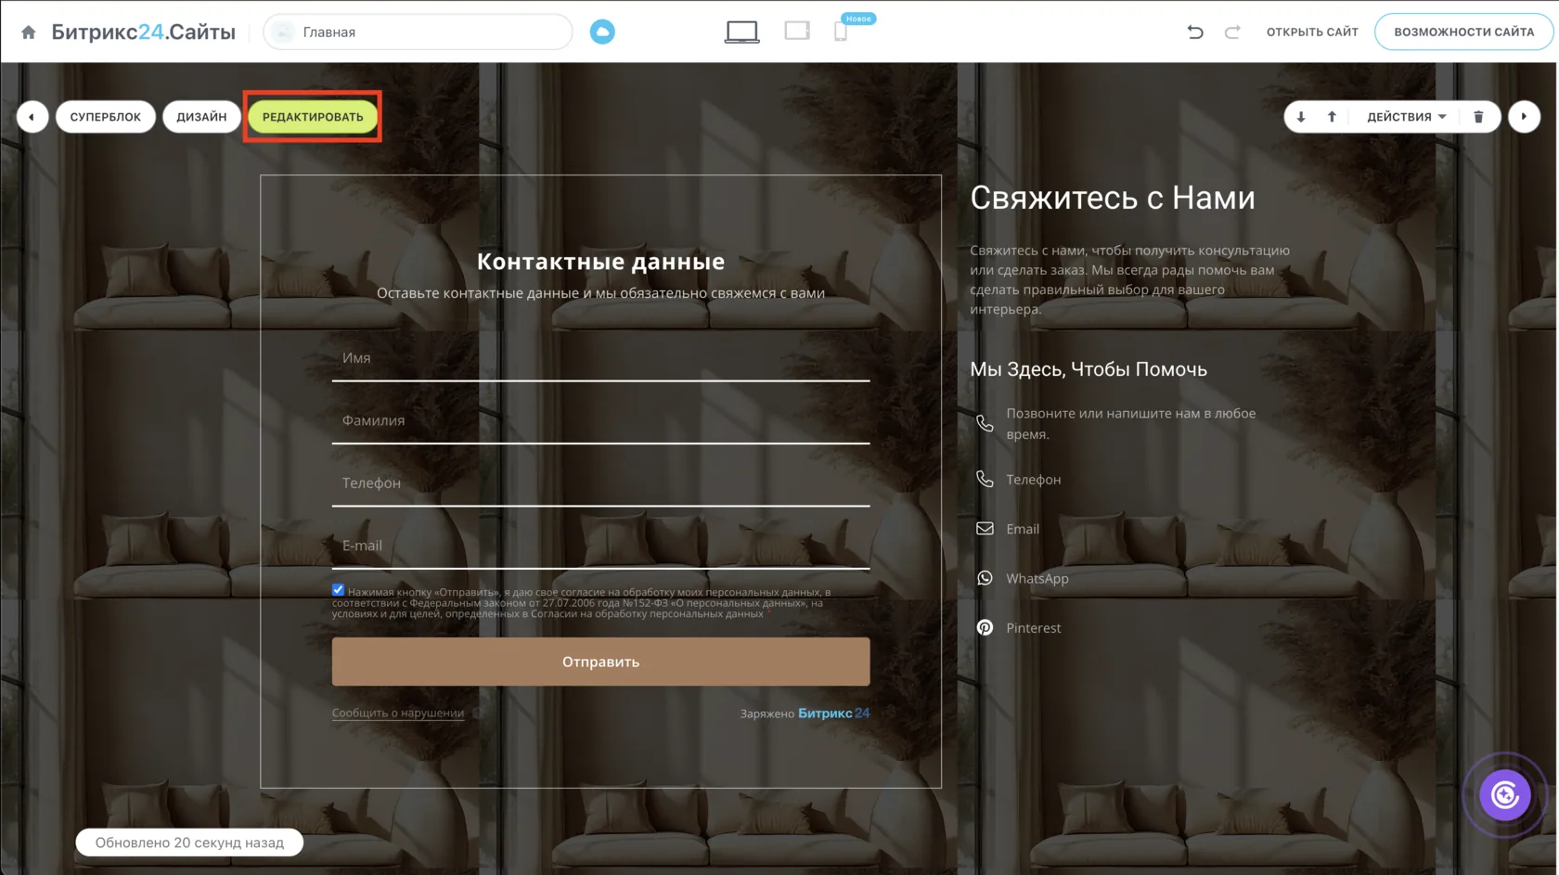Select the heading Свяжитесь с Нами
Image resolution: width=1559 pixels, height=875 pixels.
click(x=1113, y=199)
